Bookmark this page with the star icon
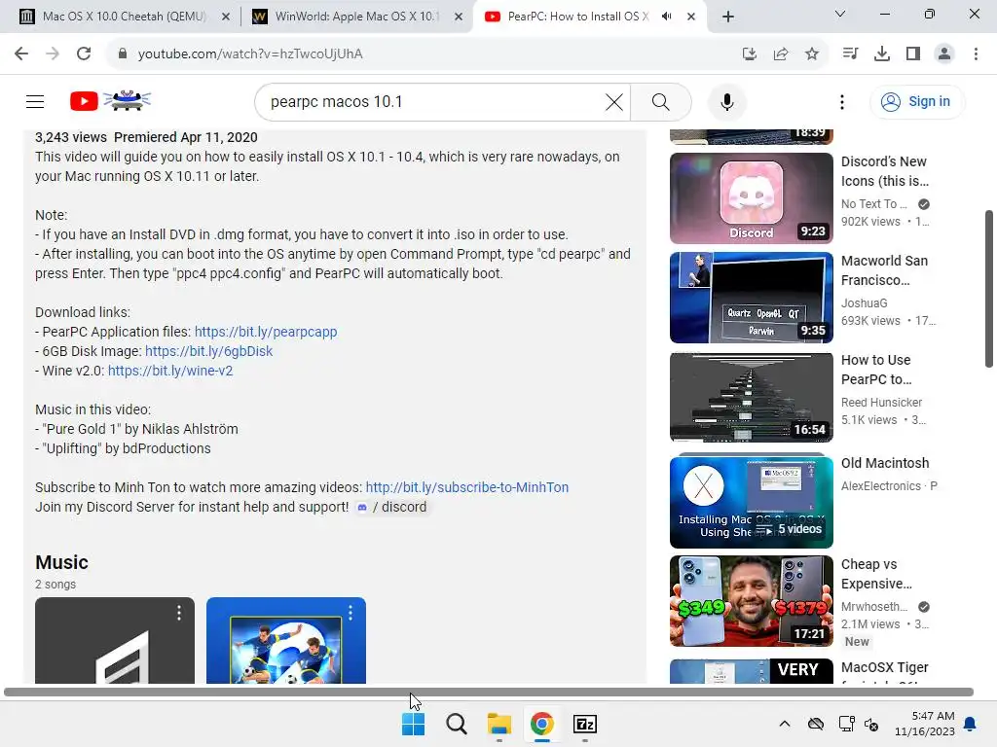Screen dimensions: 997x747 [x=812, y=54]
